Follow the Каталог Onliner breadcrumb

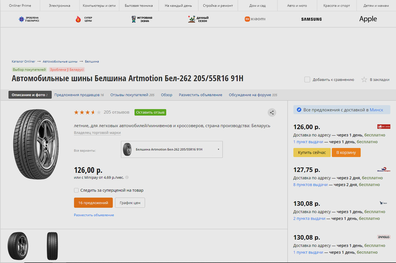coord(23,61)
